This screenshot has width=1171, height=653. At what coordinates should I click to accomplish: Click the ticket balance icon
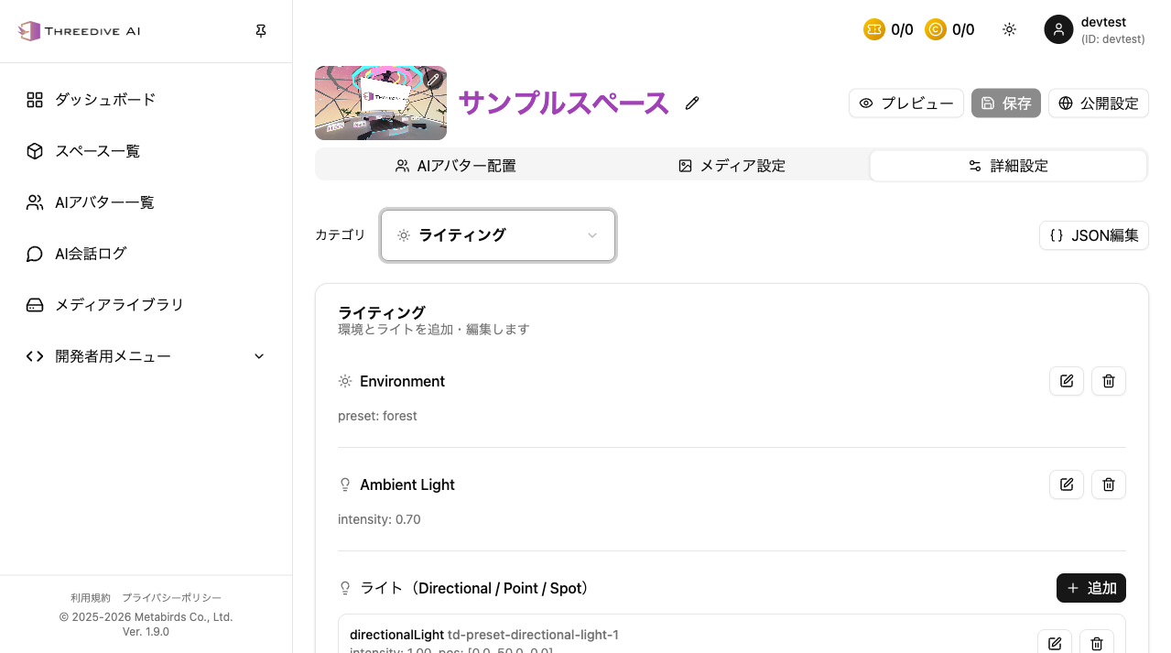coord(874,29)
